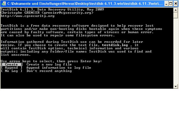Click the 'Create a new log file' description
179x138 pixels.
point(49,64)
